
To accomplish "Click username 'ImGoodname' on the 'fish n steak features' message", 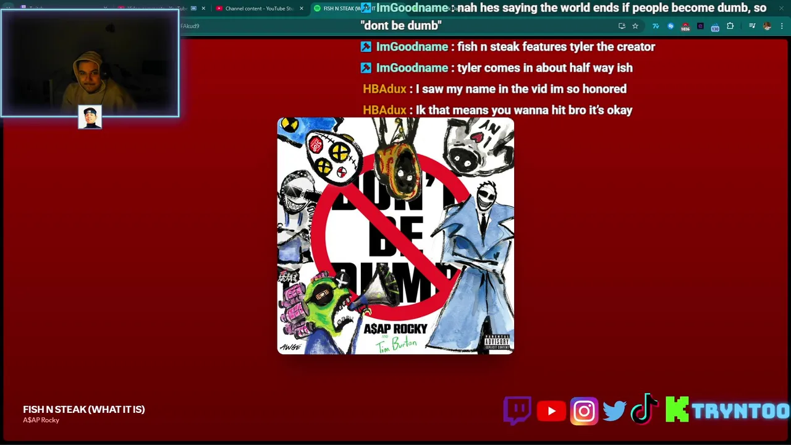I will pyautogui.click(x=412, y=47).
